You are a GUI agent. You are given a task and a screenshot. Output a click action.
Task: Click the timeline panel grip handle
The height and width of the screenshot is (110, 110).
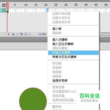(x=4, y=34)
